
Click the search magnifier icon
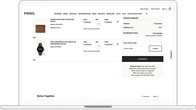tap(147, 14)
